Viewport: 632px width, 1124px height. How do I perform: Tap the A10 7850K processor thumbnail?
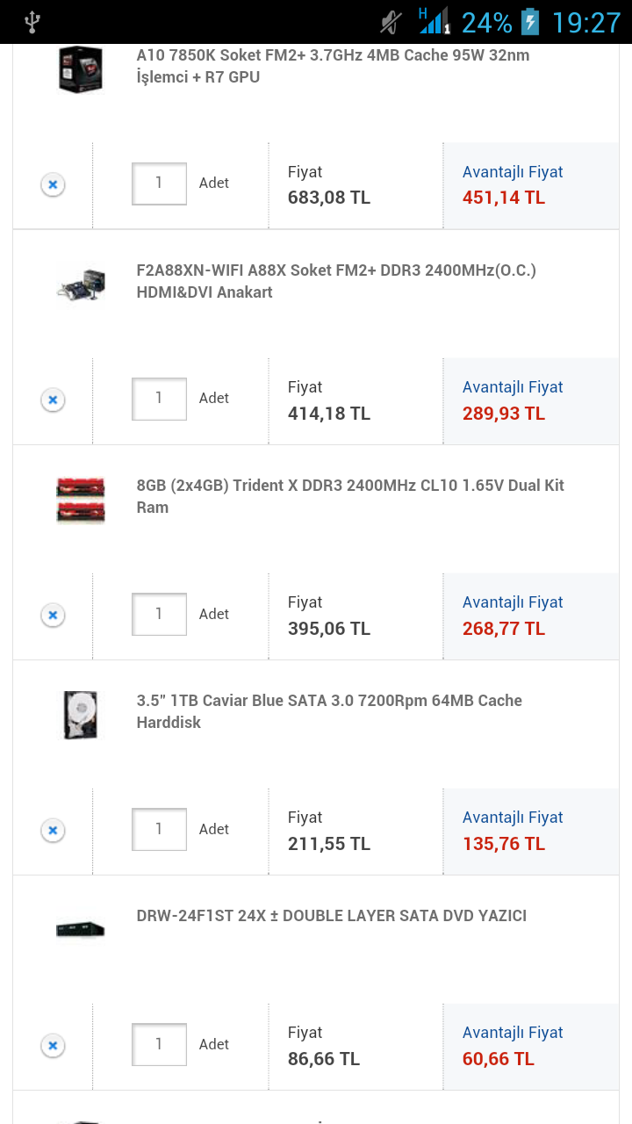pyautogui.click(x=81, y=69)
